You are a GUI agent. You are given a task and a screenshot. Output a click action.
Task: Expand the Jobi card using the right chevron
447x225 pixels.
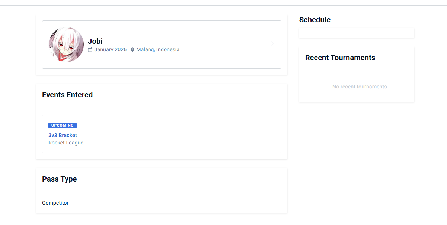[272, 44]
